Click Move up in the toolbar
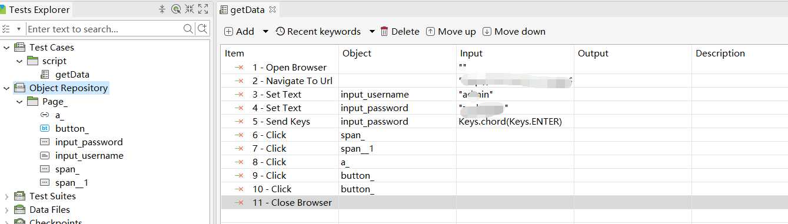Viewport: 788px width, 224px height. 451,31
